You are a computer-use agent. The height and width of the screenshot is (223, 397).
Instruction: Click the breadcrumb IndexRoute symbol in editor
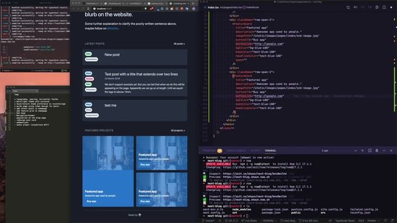coord(251,7)
